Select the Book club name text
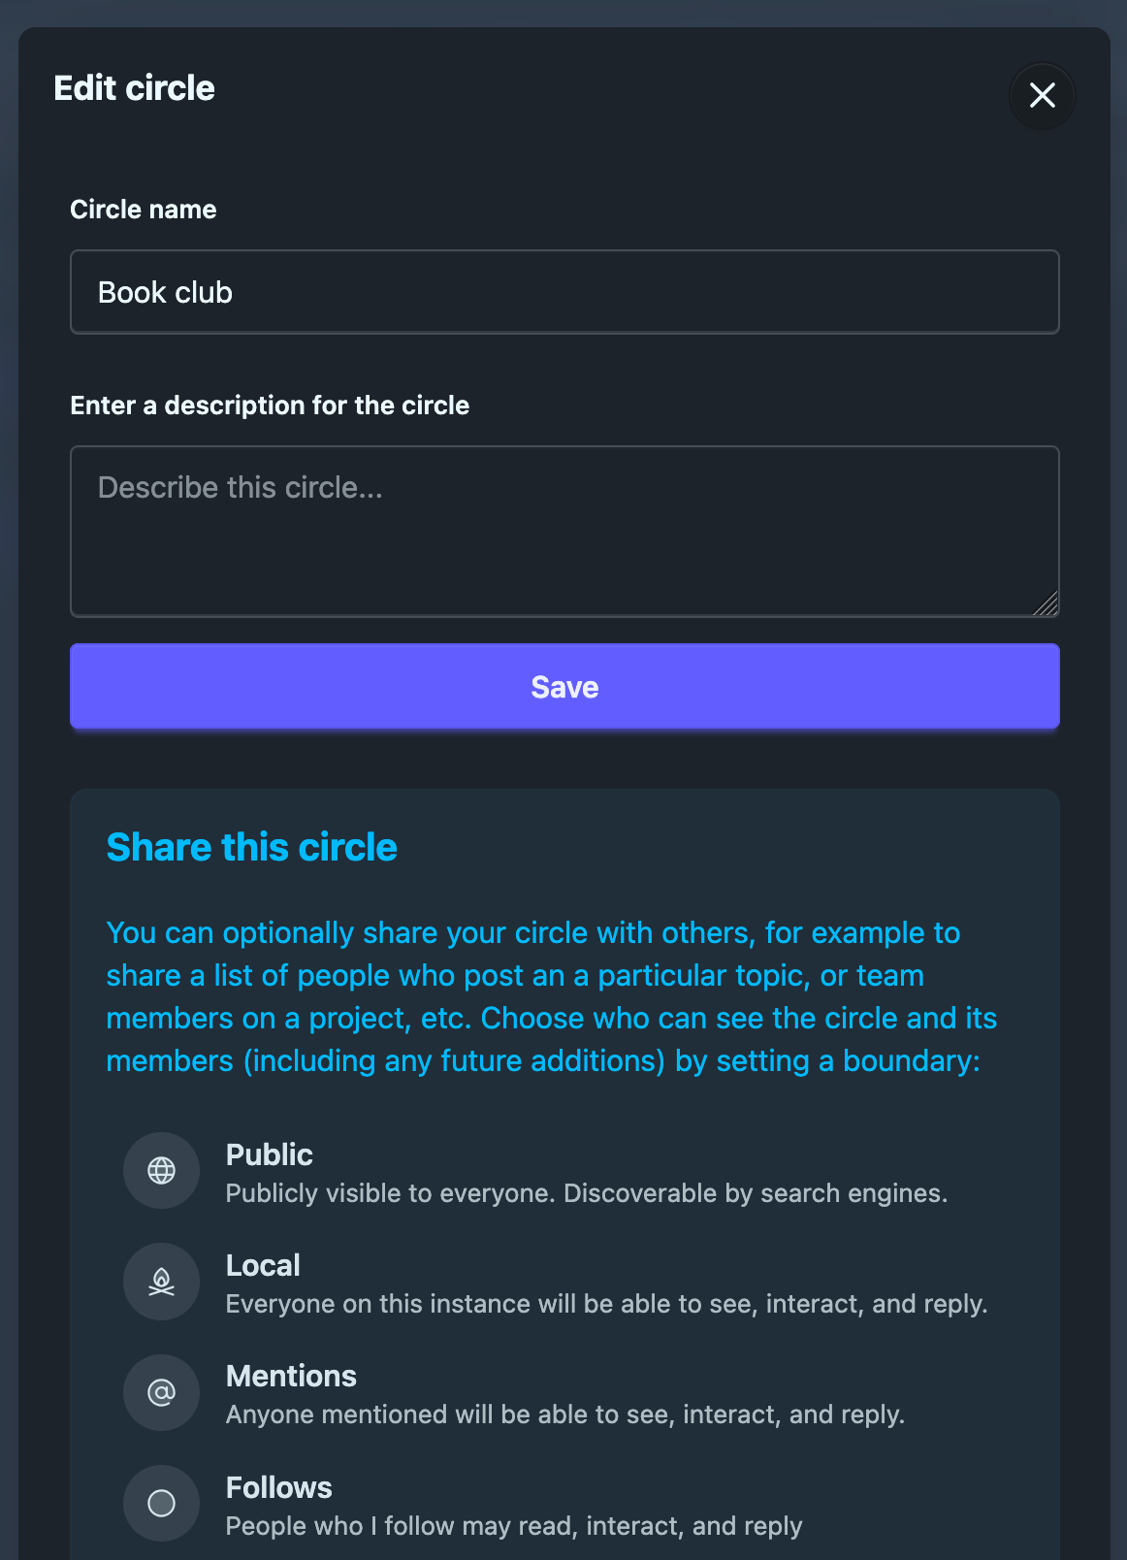Screen dimensions: 1127x1560 164,291
